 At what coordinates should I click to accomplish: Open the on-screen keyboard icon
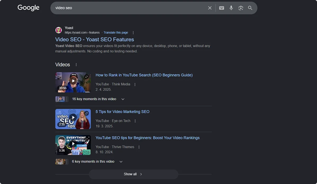(x=222, y=8)
